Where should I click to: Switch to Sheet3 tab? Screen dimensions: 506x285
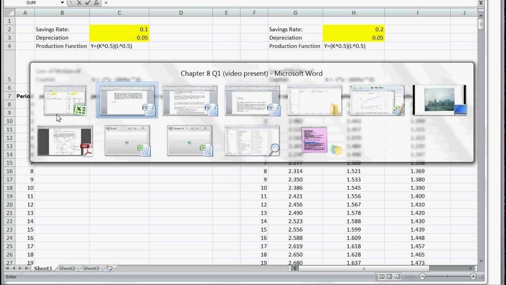pyautogui.click(x=91, y=268)
